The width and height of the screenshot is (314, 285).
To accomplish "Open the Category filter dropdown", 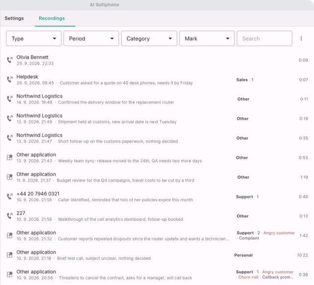I will click(x=149, y=38).
